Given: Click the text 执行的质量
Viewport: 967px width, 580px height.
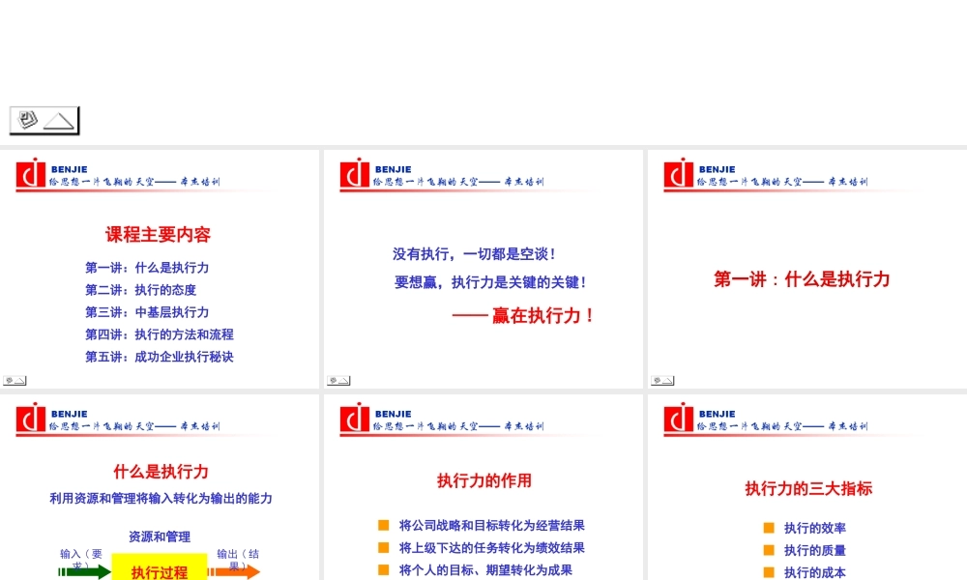Looking at the screenshot, I should tap(814, 550).
